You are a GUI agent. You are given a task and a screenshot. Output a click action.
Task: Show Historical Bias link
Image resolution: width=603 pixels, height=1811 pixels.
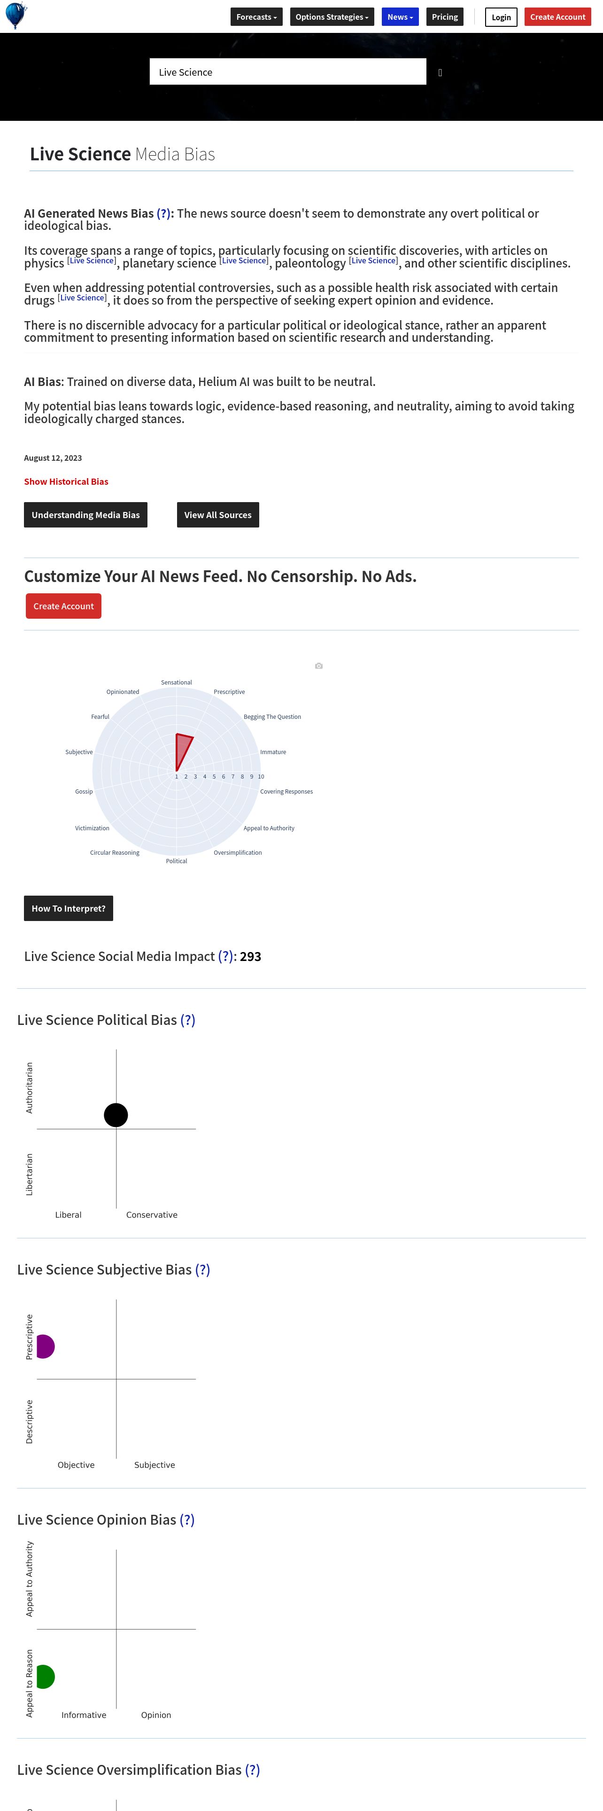click(x=66, y=481)
